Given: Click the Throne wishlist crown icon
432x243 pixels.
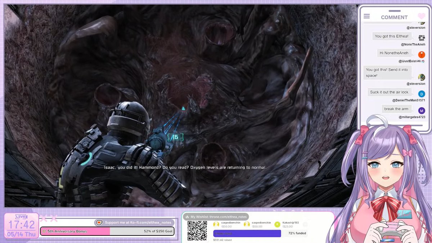Looking at the screenshot, I should 187,217.
